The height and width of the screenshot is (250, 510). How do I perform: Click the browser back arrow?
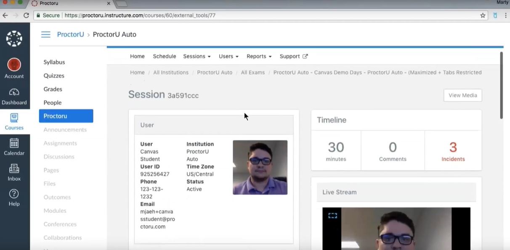(x=5, y=15)
